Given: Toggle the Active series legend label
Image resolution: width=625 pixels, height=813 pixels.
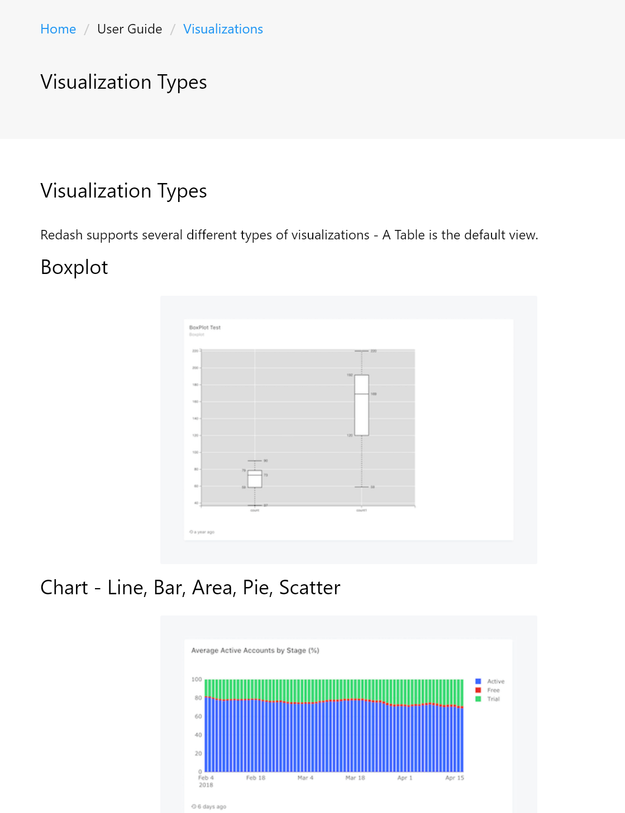Looking at the screenshot, I should point(495,681).
